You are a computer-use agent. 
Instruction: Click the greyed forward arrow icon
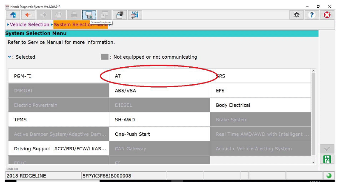[43, 15]
